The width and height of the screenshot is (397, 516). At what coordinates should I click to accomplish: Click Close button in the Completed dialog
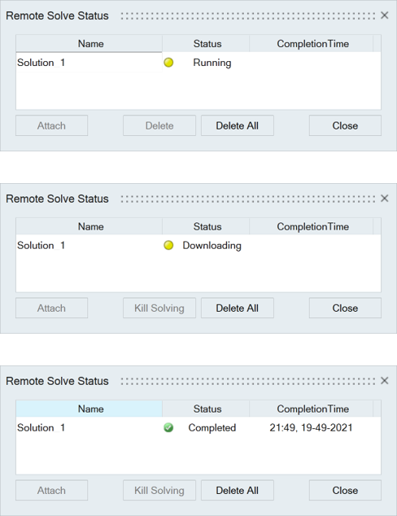pos(345,490)
